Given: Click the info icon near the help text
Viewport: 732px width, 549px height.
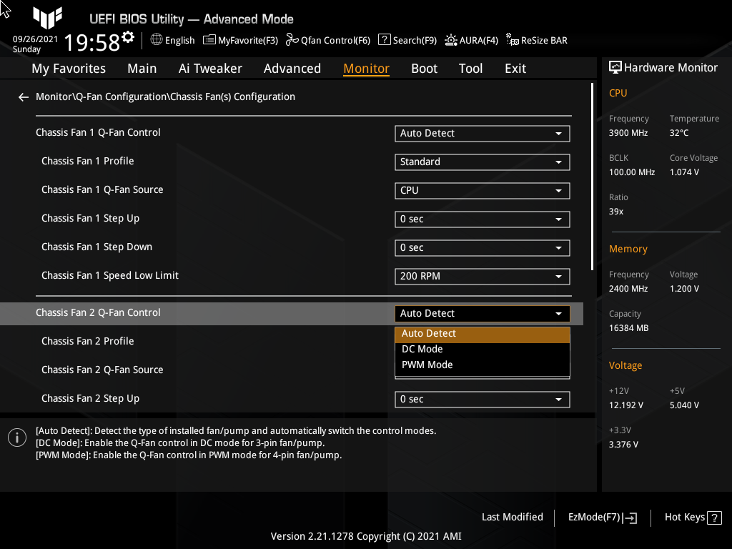Looking at the screenshot, I should click(x=16, y=437).
